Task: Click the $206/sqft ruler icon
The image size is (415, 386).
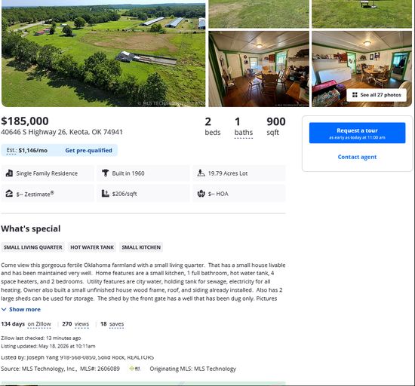Action: tap(105, 194)
